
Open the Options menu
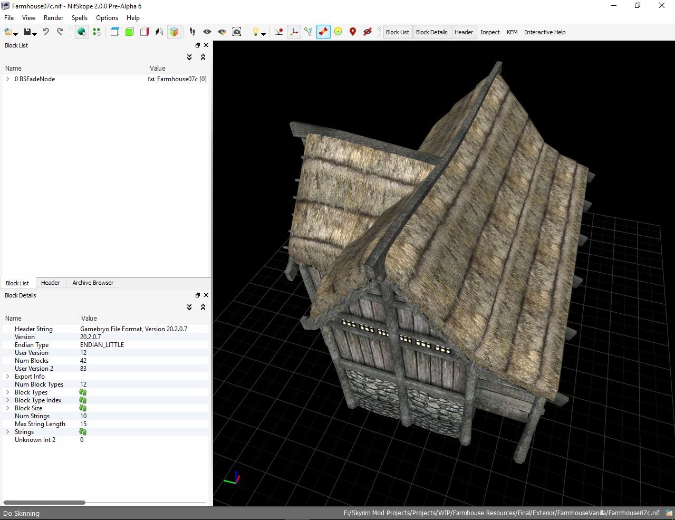tap(107, 17)
